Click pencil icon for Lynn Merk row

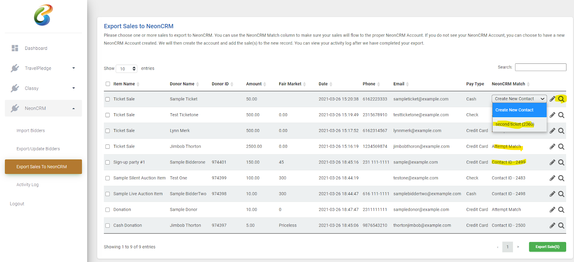point(552,131)
